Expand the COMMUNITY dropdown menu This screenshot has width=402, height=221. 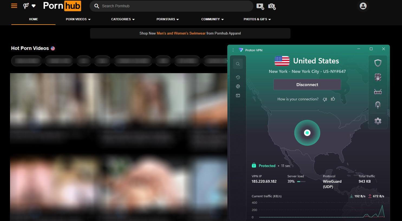[213, 19]
